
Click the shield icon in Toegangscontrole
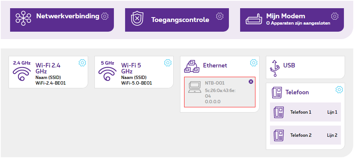pyautogui.click(x=137, y=19)
